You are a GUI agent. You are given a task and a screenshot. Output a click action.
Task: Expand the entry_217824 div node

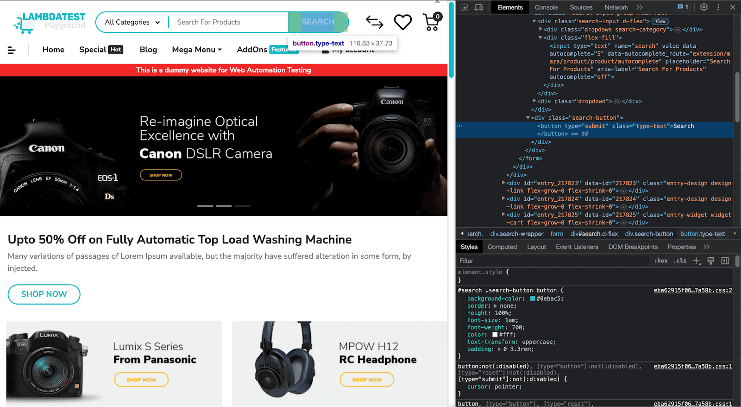click(503, 198)
